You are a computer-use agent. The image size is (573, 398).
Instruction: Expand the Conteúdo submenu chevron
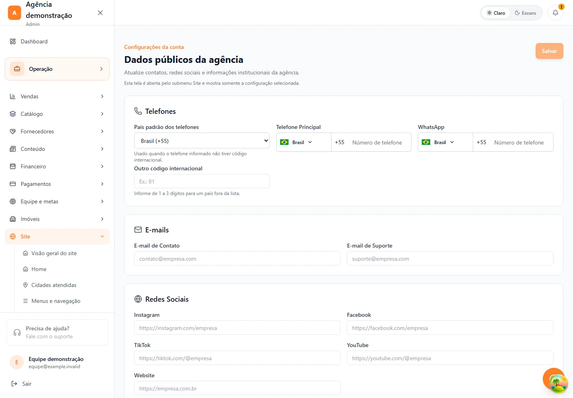(x=102, y=149)
